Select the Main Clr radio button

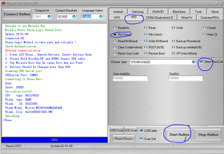[204, 35]
